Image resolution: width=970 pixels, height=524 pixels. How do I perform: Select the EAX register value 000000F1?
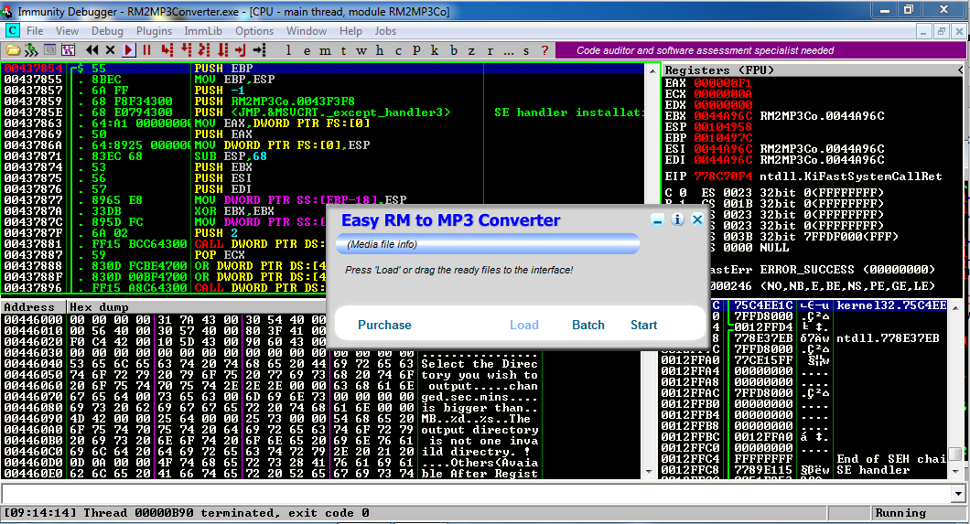pos(723,83)
